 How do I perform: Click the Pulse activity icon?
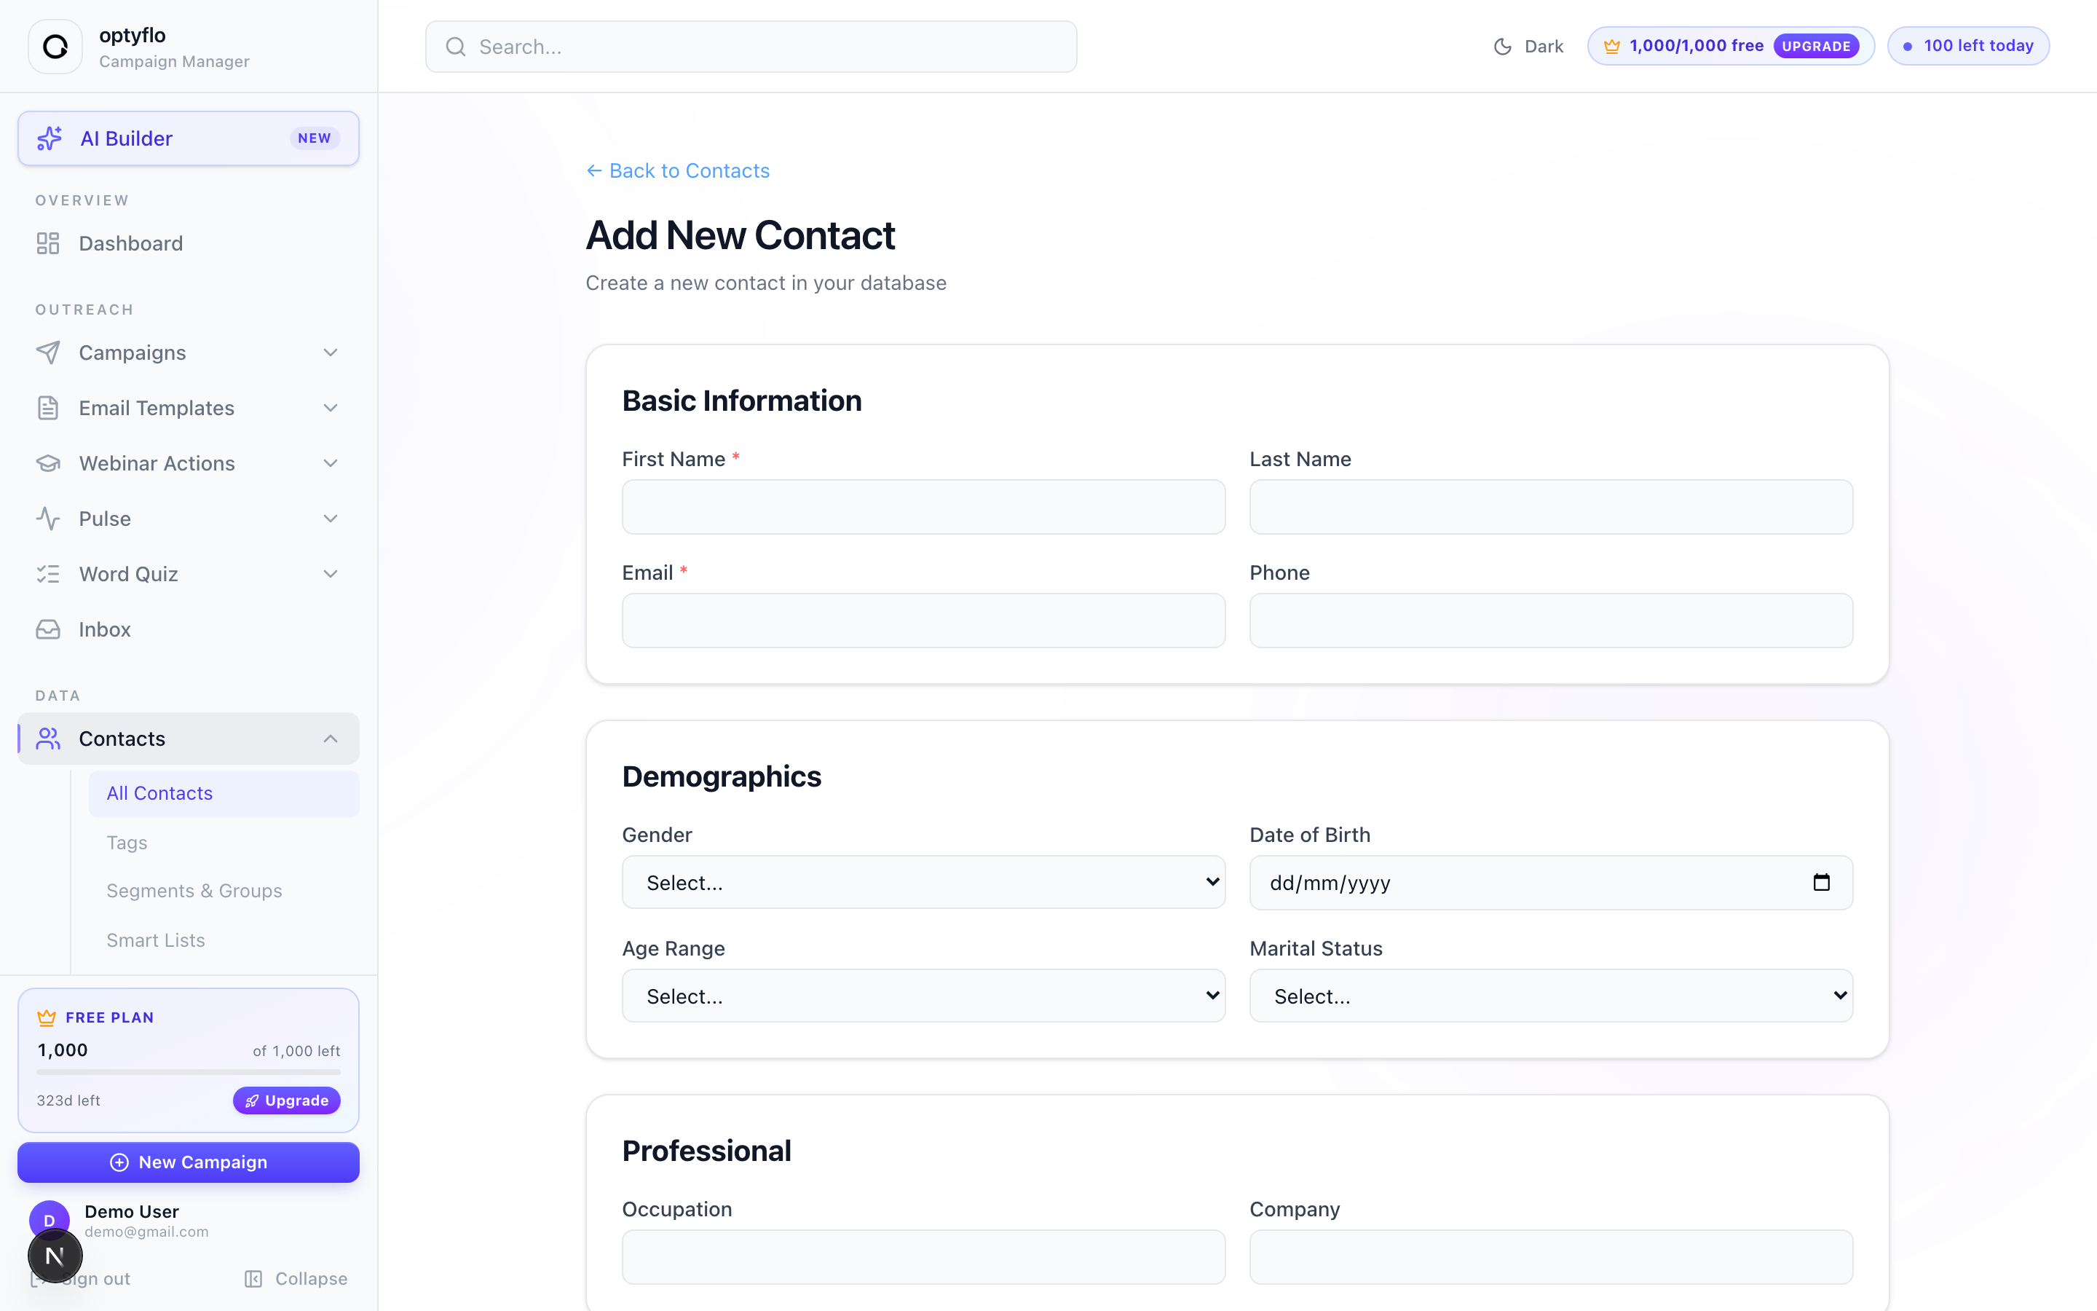click(x=49, y=519)
